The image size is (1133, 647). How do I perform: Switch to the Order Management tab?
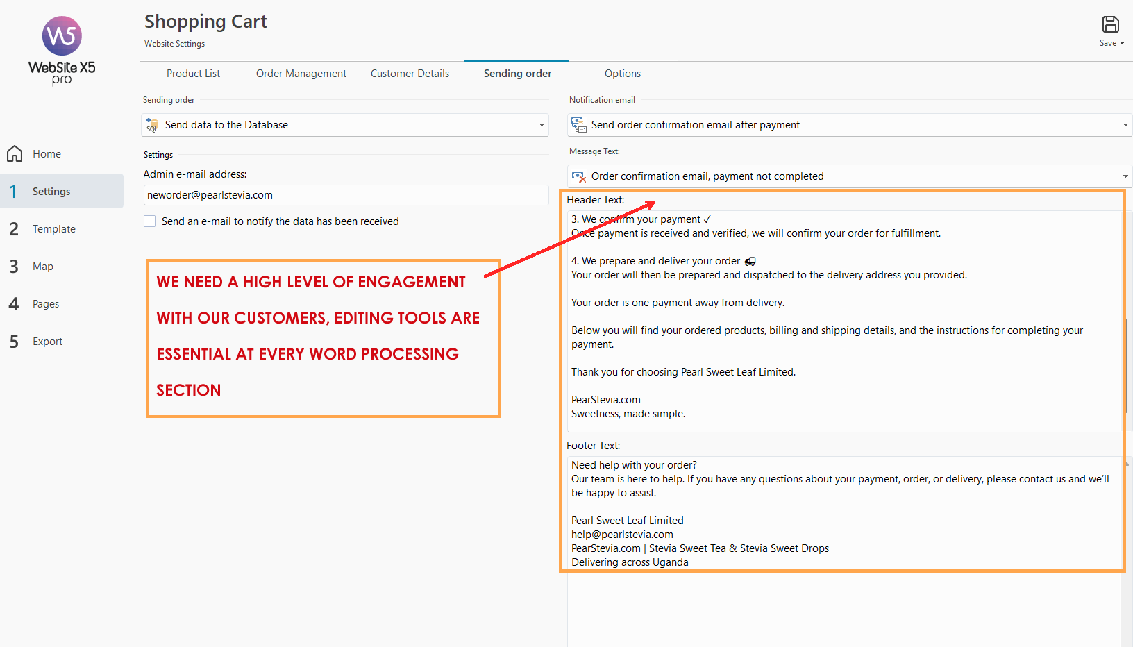coord(301,74)
